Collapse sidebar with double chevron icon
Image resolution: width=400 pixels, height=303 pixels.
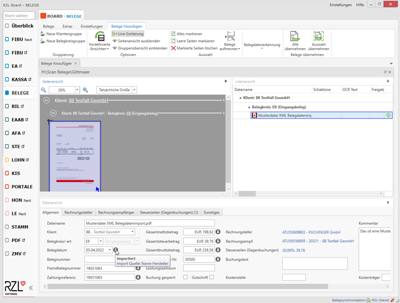[x=31, y=288]
